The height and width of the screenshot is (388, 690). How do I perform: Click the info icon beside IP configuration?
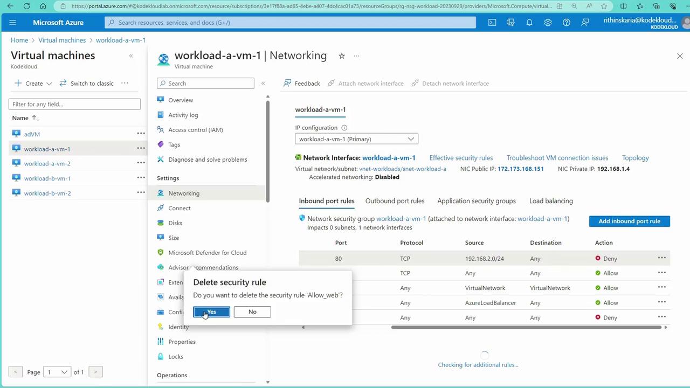click(344, 128)
